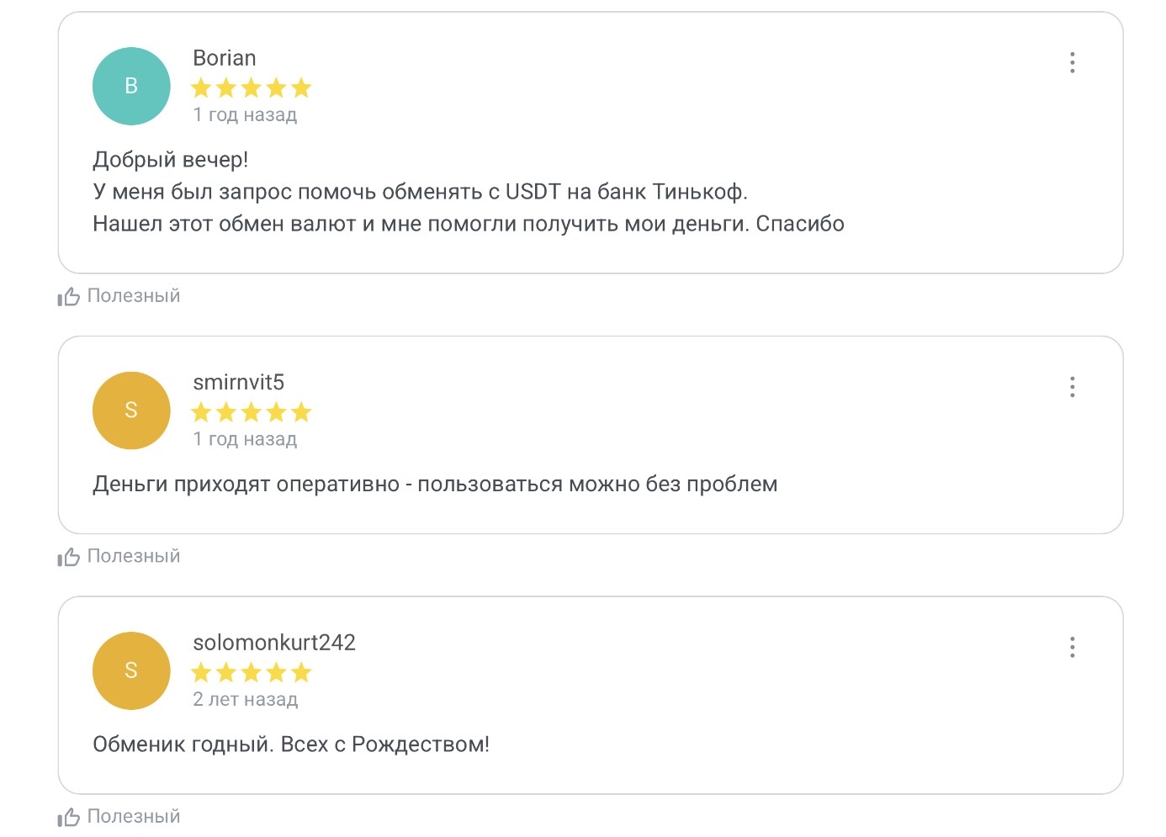1166x837 pixels.
Task: Open the smirnvit5 username profile link
Action: coord(239,383)
